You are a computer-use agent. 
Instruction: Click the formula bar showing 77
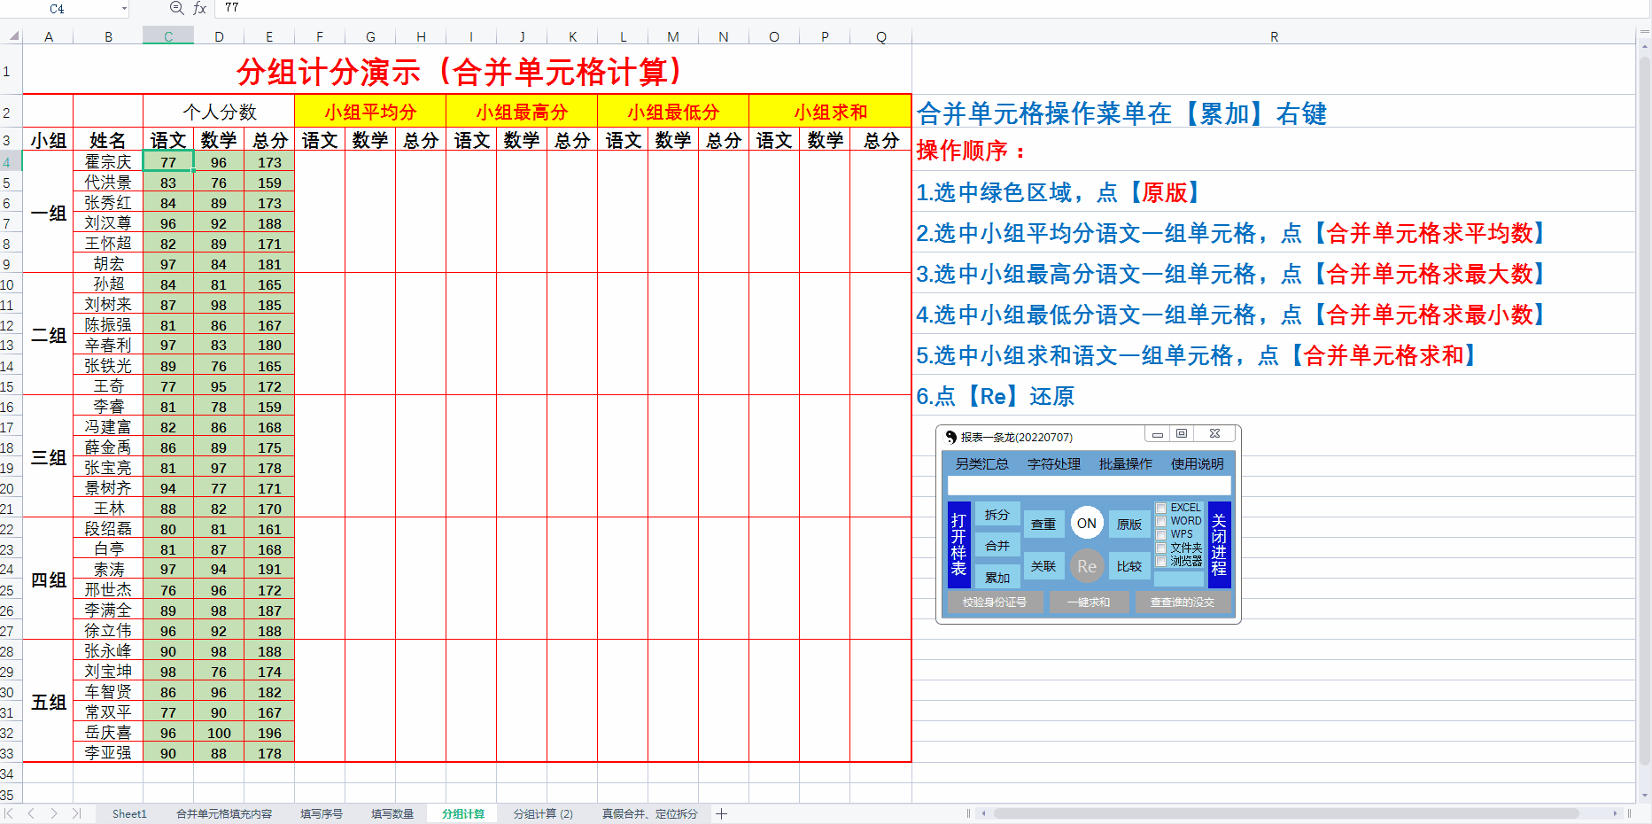coord(930,8)
